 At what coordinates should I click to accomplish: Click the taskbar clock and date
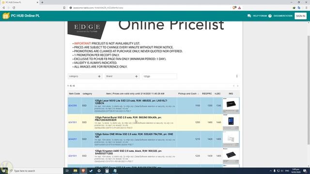point(296,171)
